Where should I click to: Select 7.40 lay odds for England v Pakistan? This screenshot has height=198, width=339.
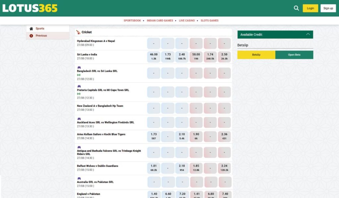(225, 195)
